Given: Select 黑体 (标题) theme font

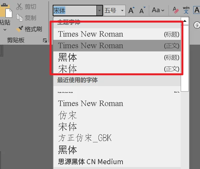Looking at the screenshot, I should (117, 57).
